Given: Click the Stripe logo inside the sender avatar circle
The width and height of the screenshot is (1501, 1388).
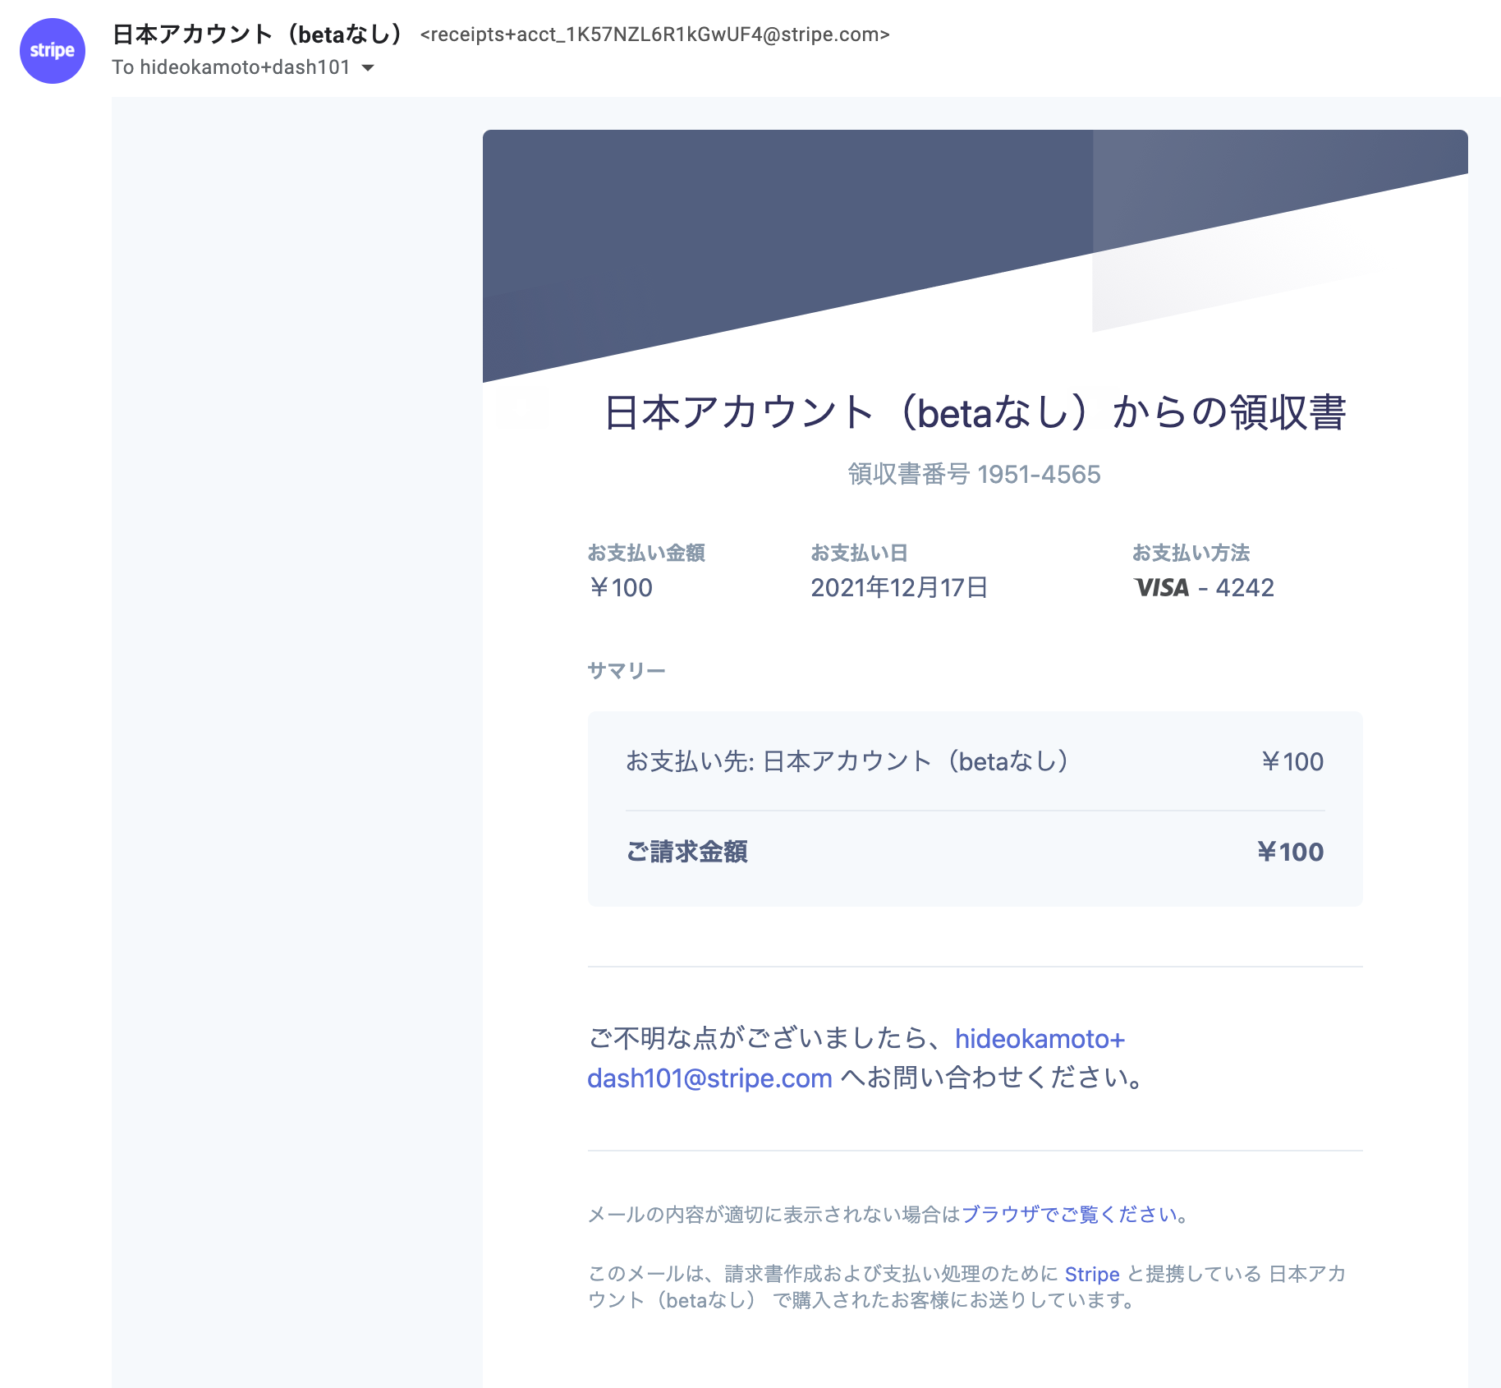Looking at the screenshot, I should pyautogui.click(x=52, y=50).
